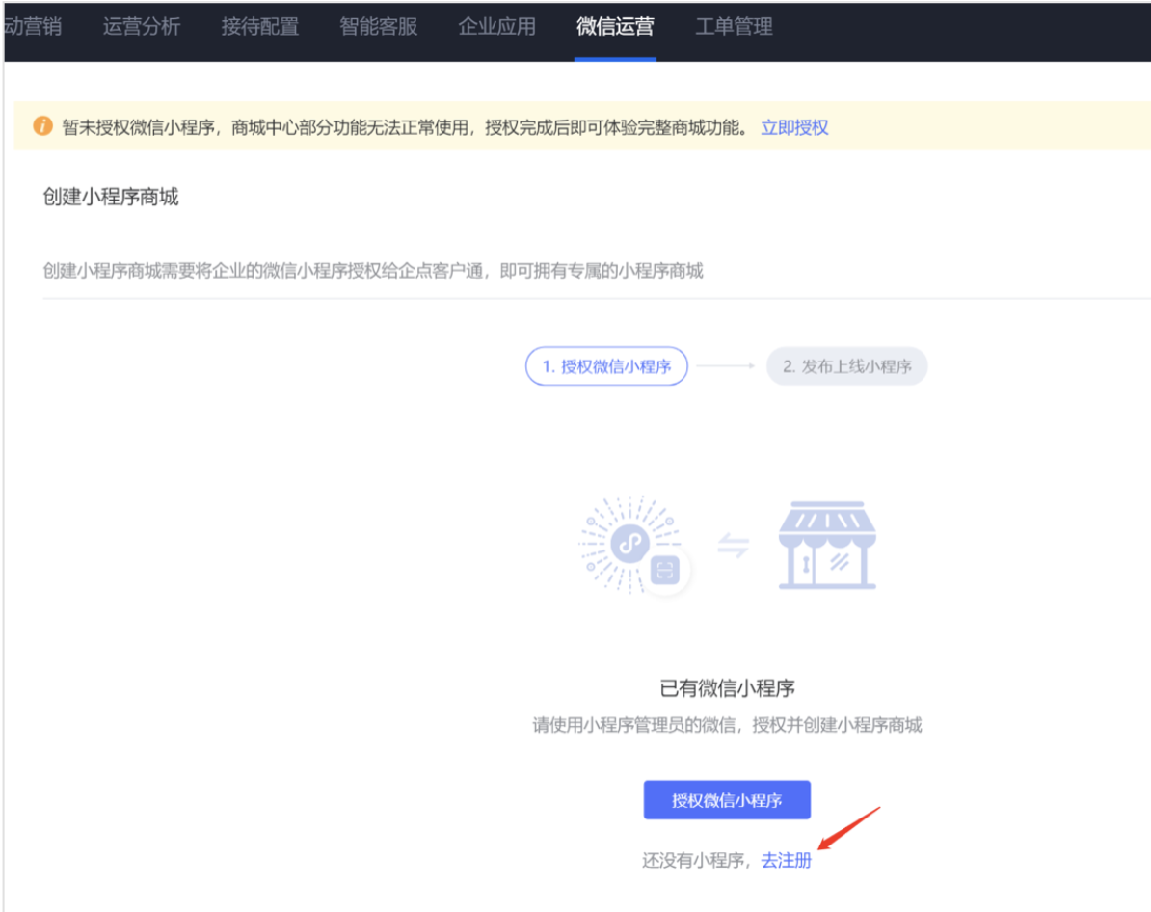Click the storefront shop illustration

(x=827, y=545)
